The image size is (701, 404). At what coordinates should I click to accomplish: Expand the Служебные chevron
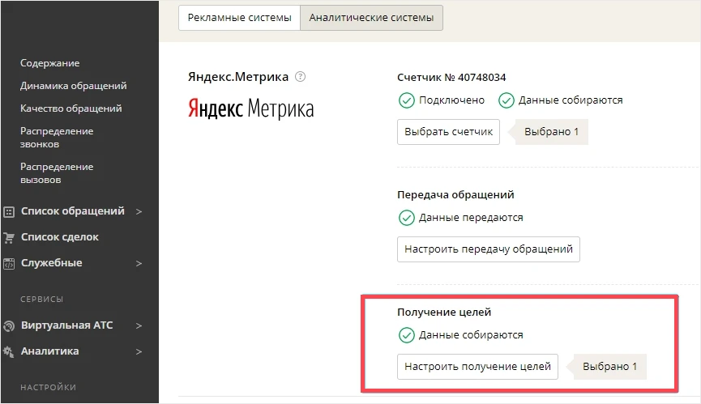click(x=139, y=263)
